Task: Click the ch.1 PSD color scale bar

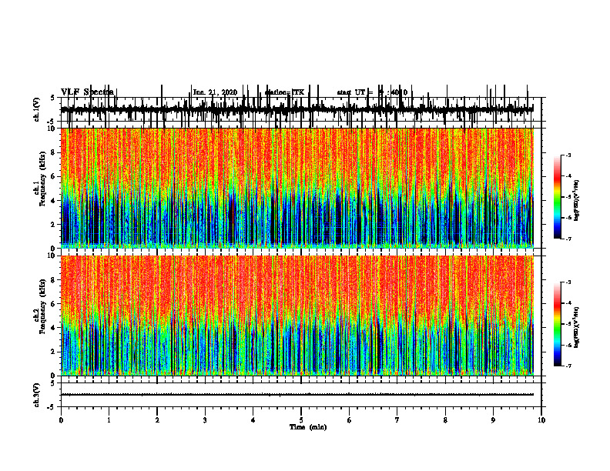Action: [558, 196]
